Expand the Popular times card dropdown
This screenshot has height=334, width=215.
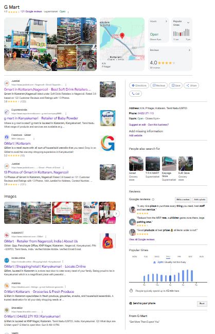tap(188, 22)
